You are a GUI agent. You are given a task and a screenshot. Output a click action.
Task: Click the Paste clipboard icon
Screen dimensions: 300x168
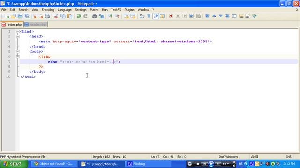[70, 16]
